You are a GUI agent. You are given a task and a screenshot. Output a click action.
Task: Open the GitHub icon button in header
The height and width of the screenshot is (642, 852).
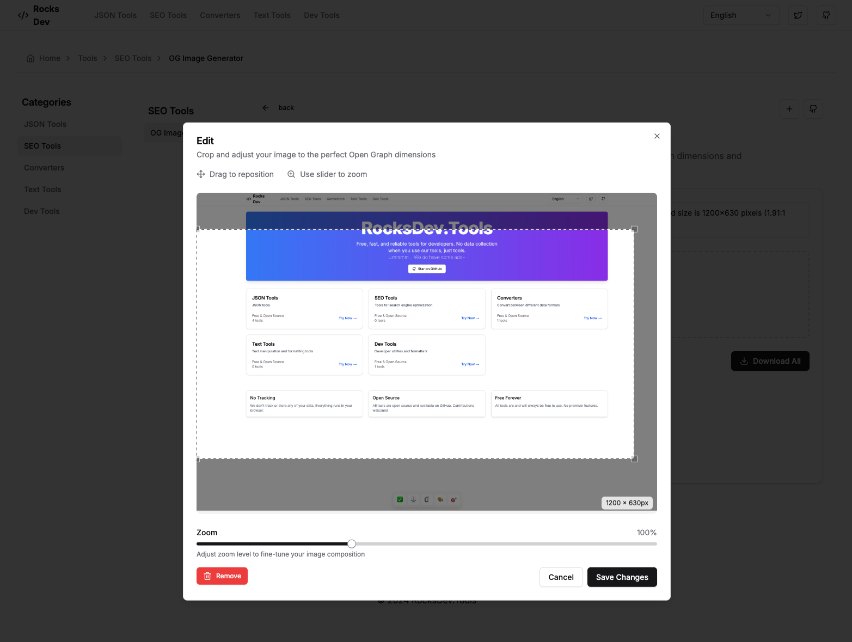coord(826,15)
